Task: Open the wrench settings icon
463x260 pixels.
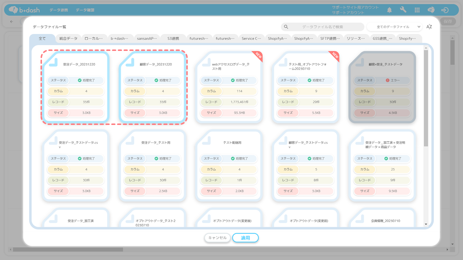Action: pyautogui.click(x=403, y=10)
